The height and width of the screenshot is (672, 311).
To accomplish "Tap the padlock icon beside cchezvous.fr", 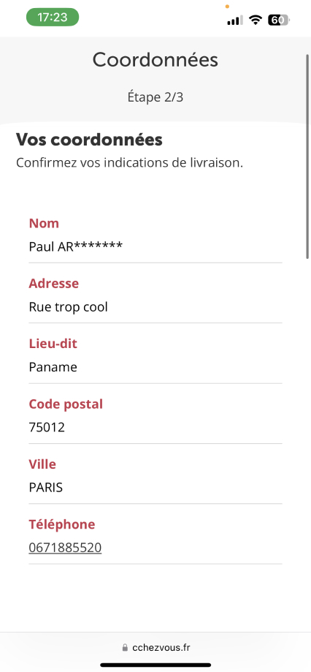I will 125,648.
